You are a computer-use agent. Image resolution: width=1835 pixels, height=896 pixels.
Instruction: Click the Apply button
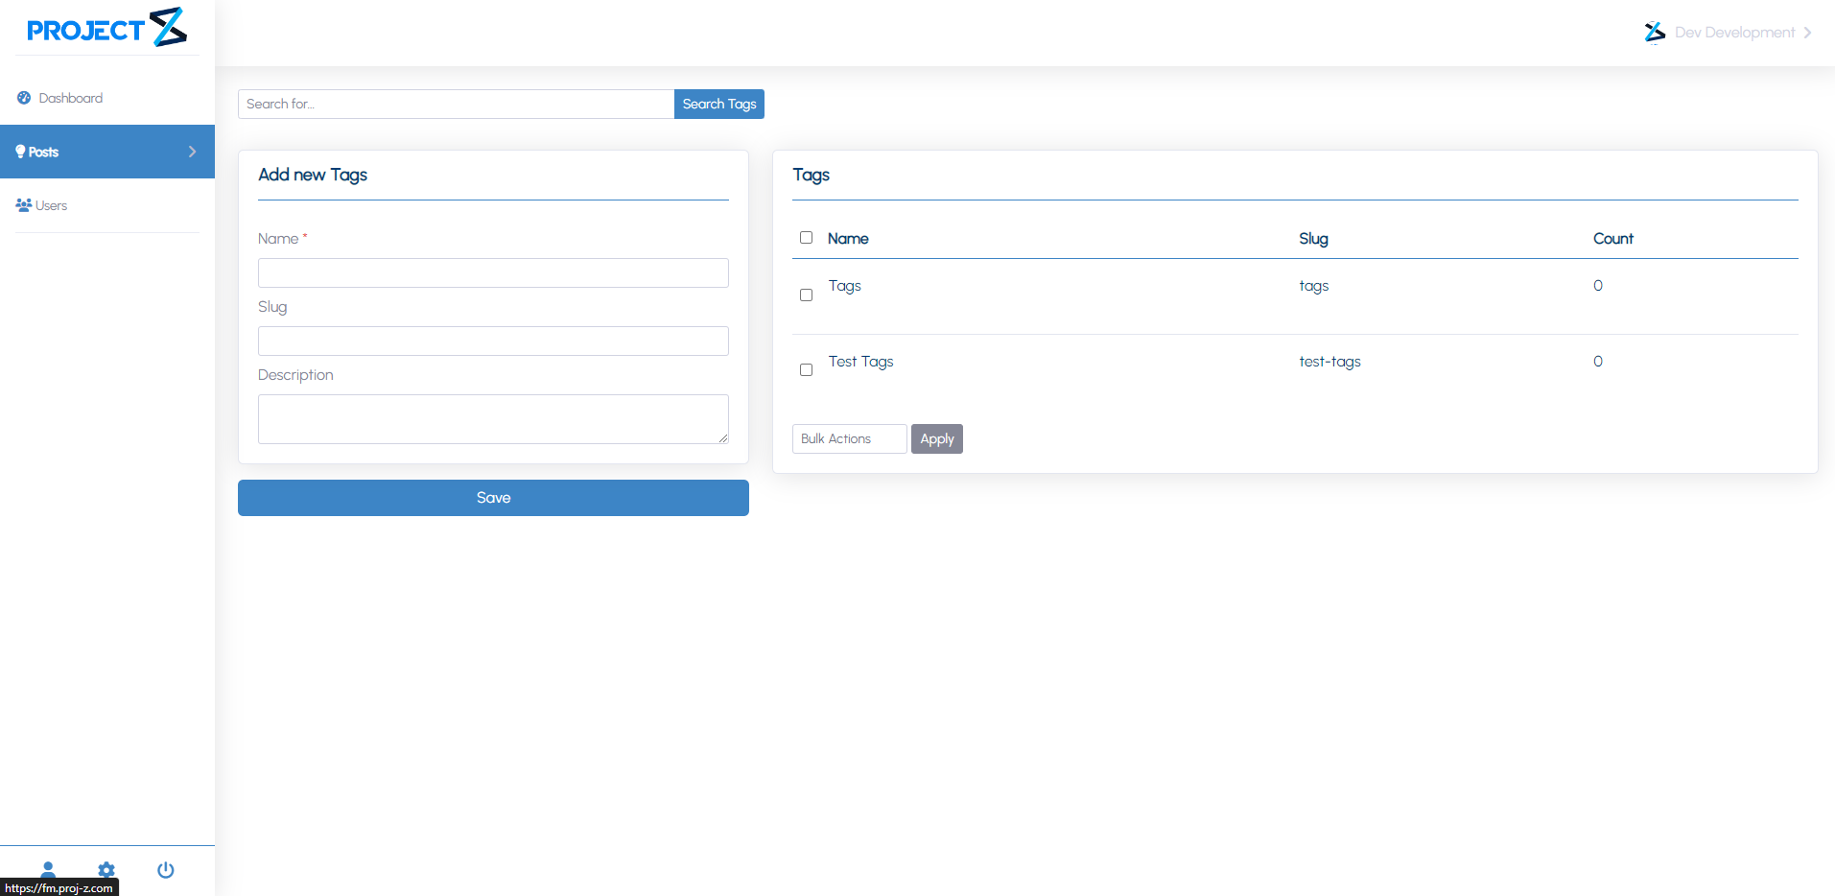(x=937, y=438)
